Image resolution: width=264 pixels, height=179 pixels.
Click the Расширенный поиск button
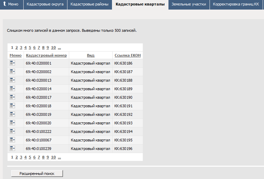coord(37,174)
